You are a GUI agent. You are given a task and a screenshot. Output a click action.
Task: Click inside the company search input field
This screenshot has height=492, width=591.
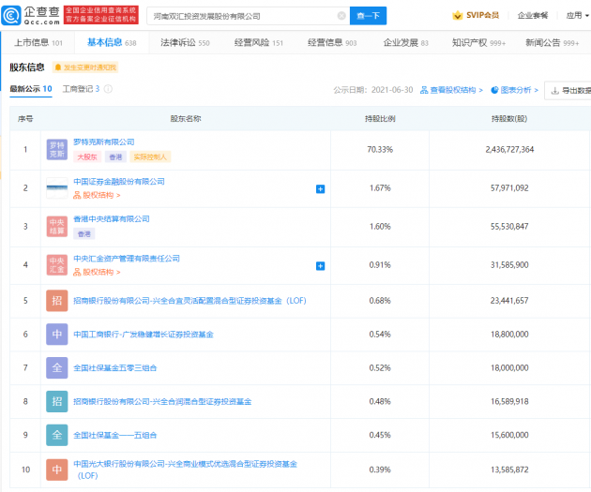239,16
